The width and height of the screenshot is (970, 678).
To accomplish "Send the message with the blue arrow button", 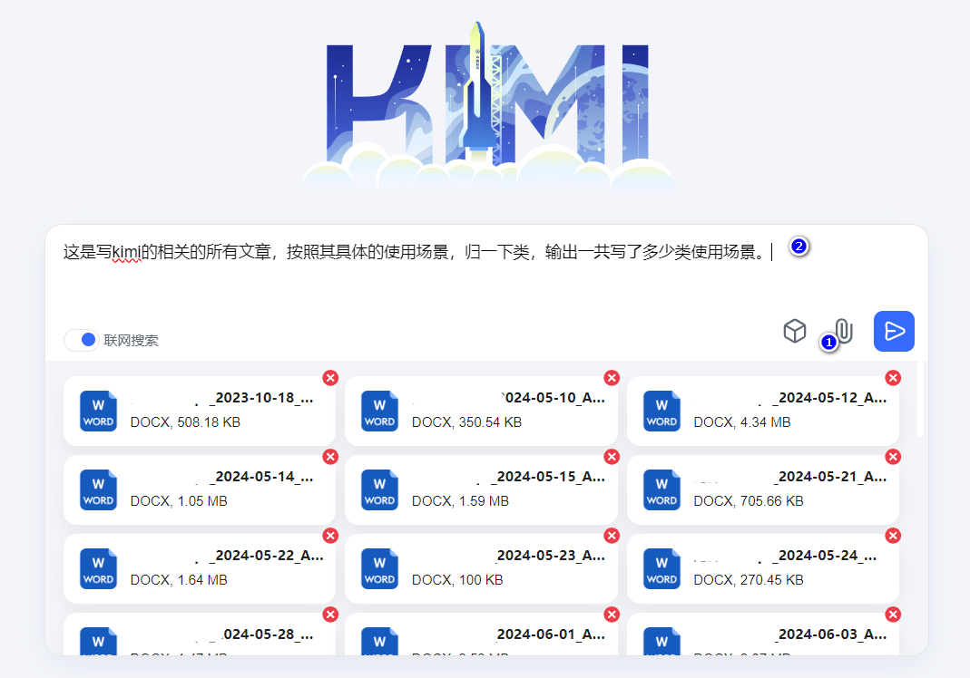I will point(894,331).
